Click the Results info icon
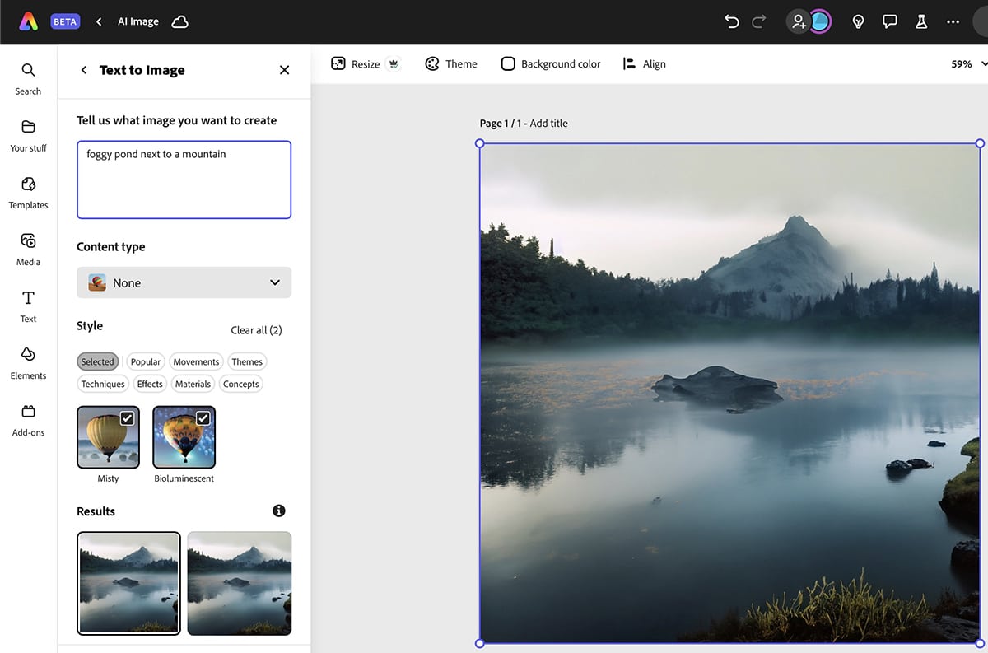The image size is (988, 653). pyautogui.click(x=279, y=511)
